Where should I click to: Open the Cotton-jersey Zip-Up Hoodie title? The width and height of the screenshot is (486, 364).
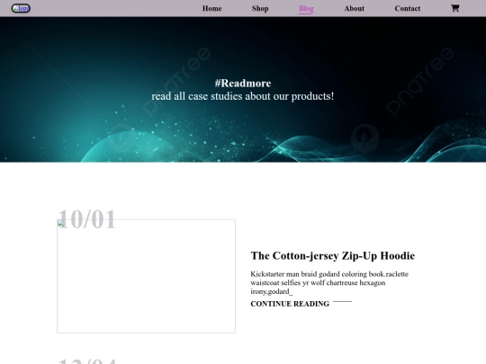pyautogui.click(x=333, y=255)
